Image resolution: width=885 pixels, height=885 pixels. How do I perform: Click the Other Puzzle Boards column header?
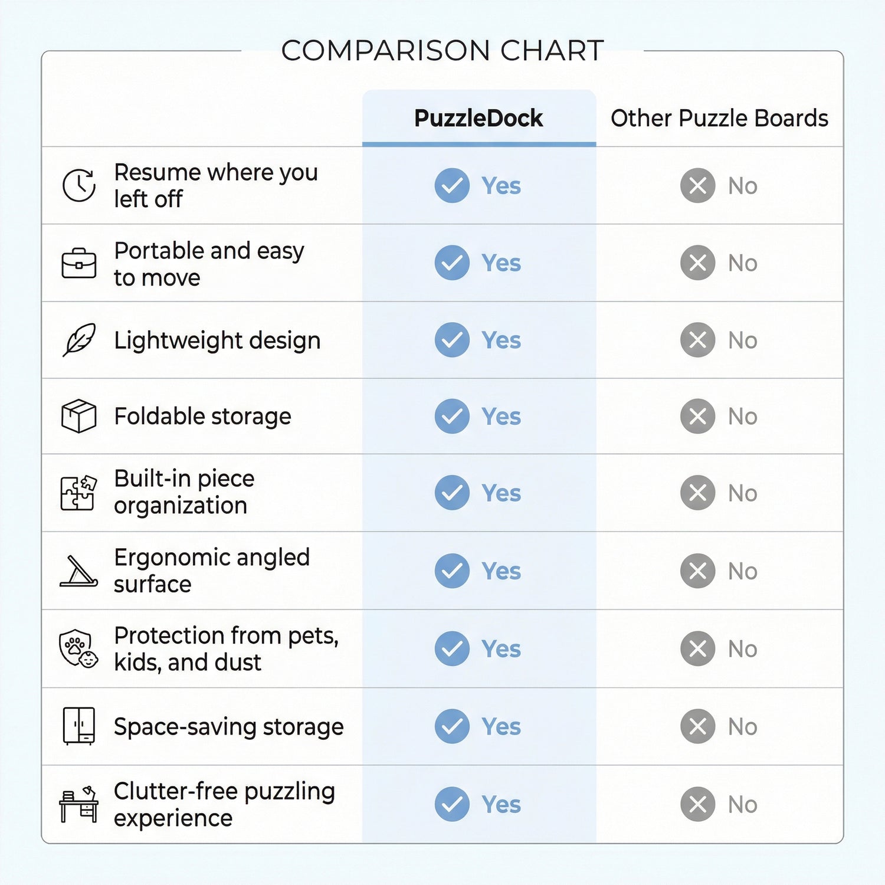pos(719,118)
